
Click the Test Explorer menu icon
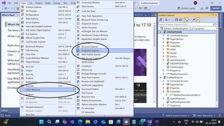coord(22,34)
